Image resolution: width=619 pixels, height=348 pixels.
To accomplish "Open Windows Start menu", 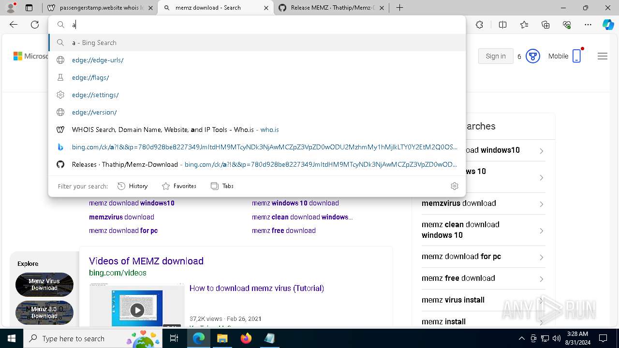I will 12,338.
